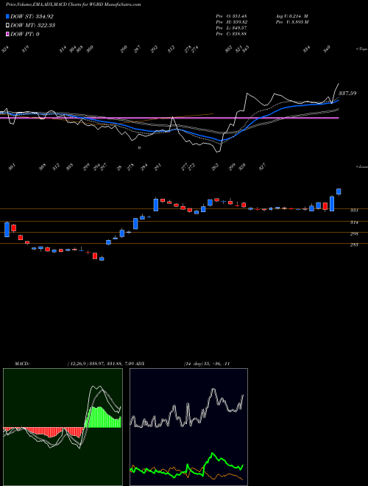The height and width of the screenshot is (486, 368).
Task: Select the 'DOW MT: 322.33' legend text
Action: pyautogui.click(x=33, y=25)
